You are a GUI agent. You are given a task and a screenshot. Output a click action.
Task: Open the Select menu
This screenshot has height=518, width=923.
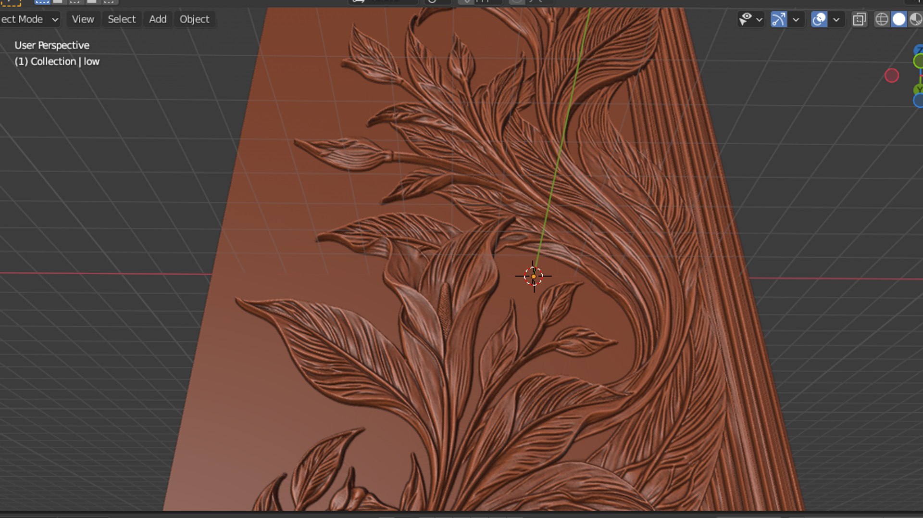click(x=122, y=19)
